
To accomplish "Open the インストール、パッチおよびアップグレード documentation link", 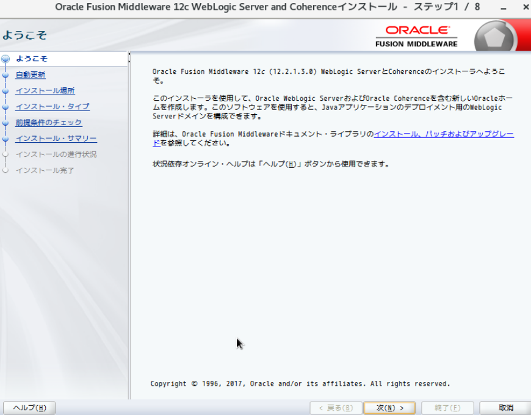I will pyautogui.click(x=444, y=134).
